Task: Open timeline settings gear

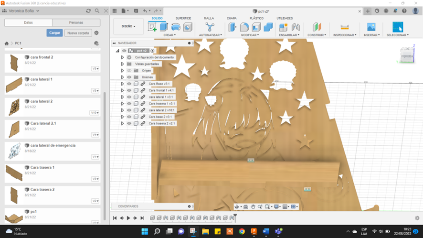Action: point(417,218)
